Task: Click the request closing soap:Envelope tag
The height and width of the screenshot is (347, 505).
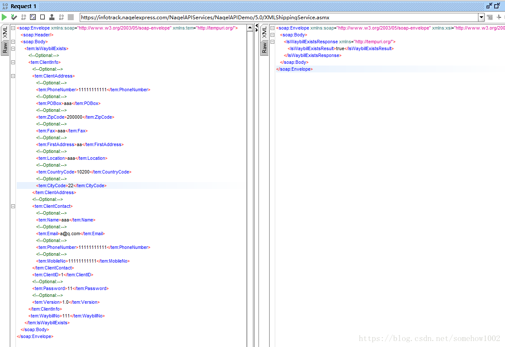Action: point(35,336)
